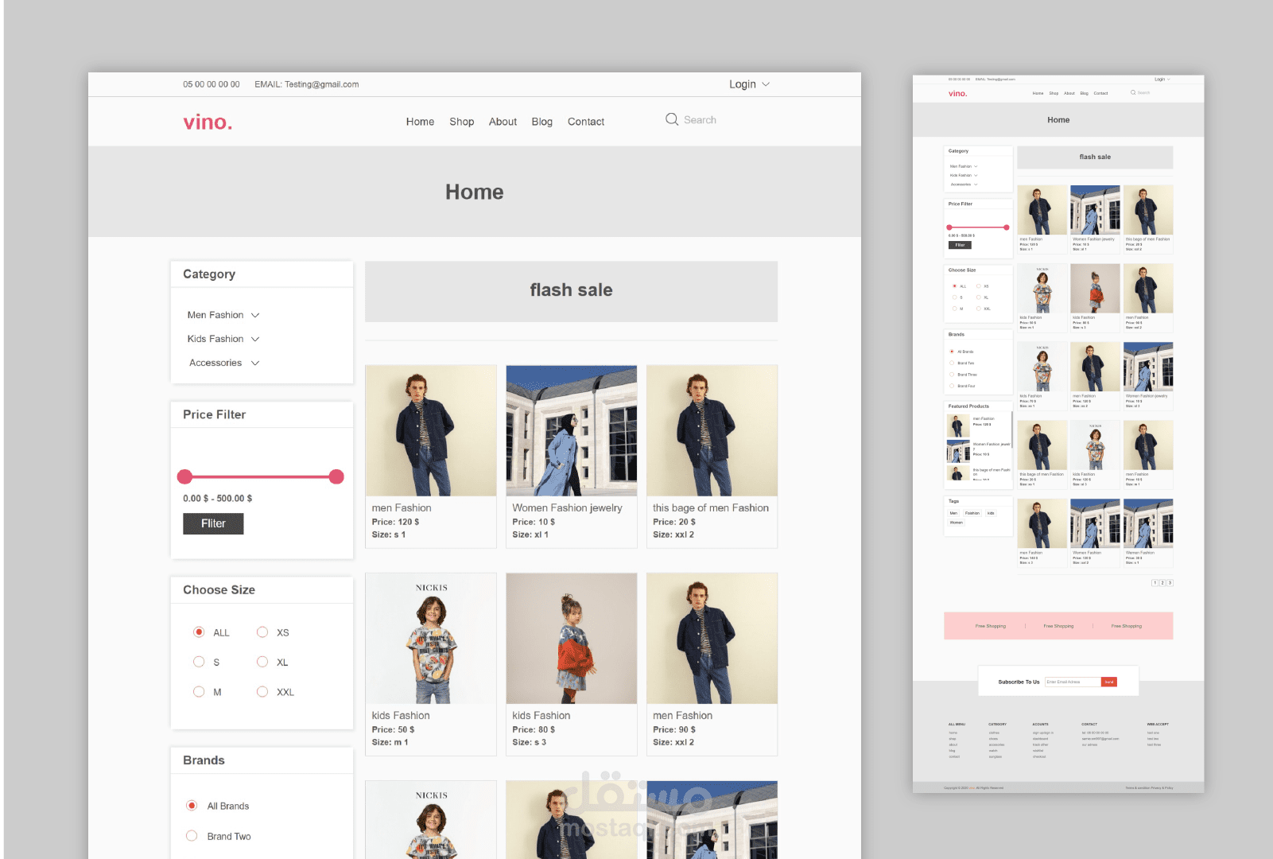Grab the right price slider handle on large page
Screen dimensions: 1273x859
click(336, 476)
